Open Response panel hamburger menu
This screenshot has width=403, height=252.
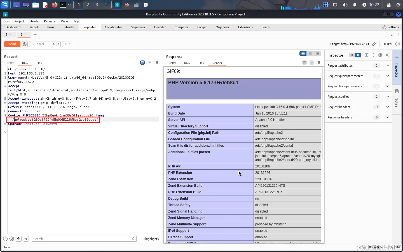319,62
